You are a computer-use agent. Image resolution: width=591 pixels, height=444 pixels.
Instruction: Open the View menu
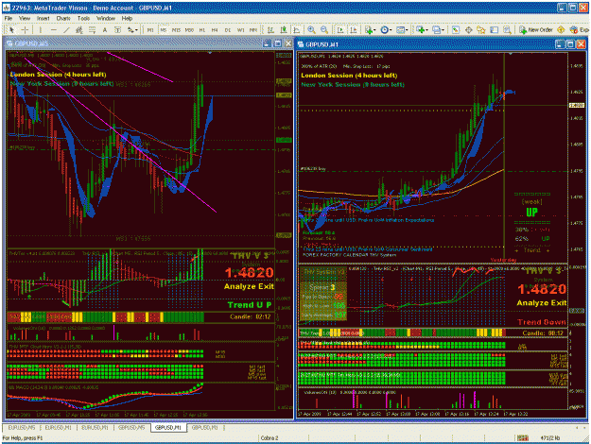coord(25,18)
